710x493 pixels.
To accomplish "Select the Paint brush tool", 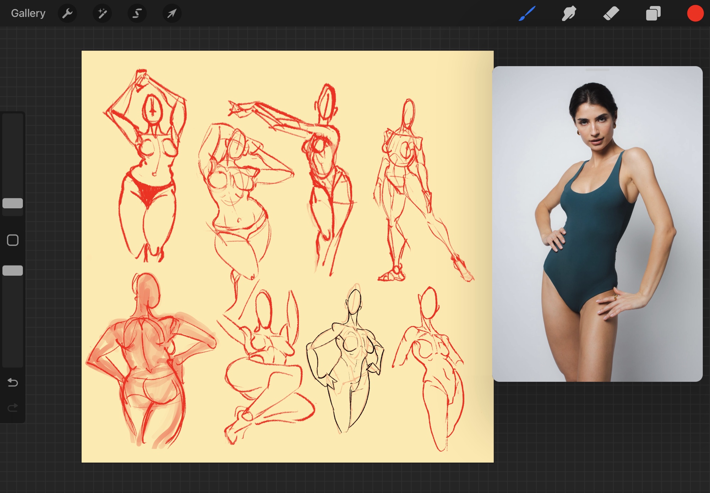I will coord(527,13).
